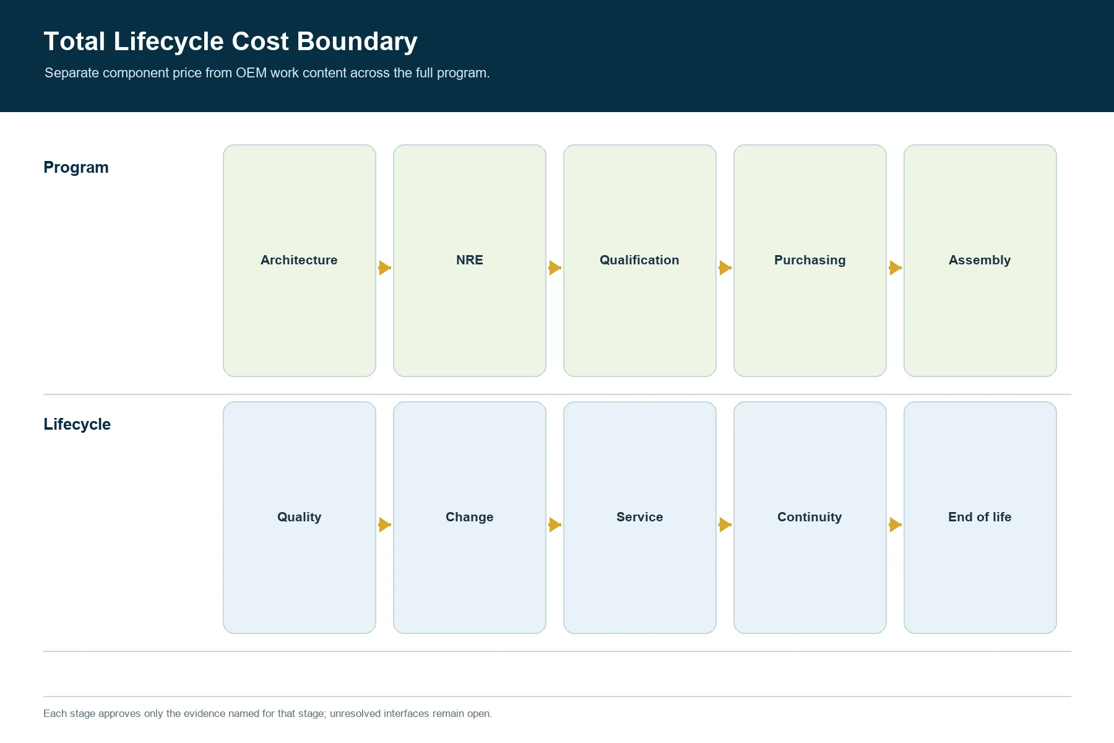
Task: Click the Lifecycle row label
Action: pyautogui.click(x=77, y=424)
